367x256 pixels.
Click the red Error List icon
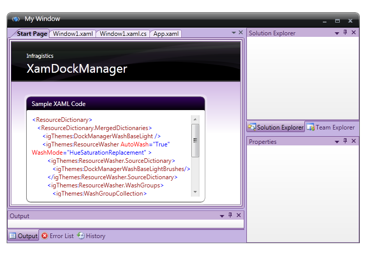coord(45,236)
